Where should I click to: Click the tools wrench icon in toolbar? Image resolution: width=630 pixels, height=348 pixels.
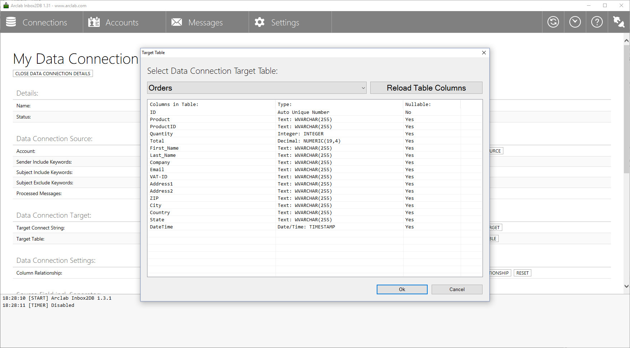click(x=619, y=22)
